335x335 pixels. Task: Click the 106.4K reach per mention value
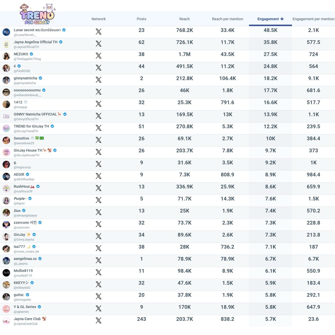pos(228,78)
